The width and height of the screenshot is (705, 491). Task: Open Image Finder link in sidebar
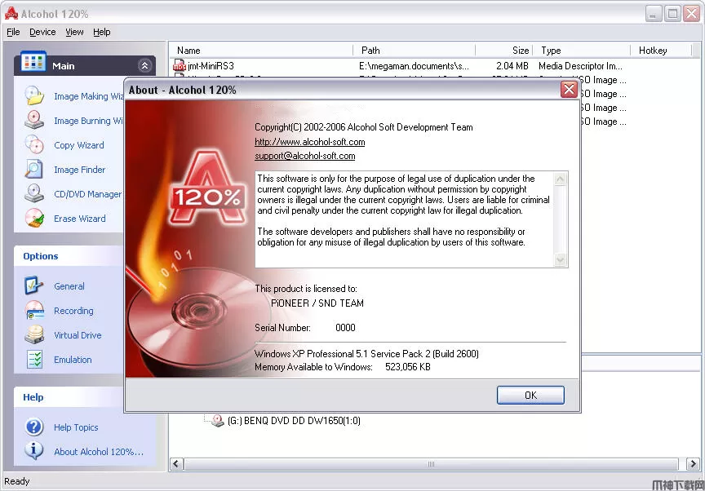click(x=80, y=170)
